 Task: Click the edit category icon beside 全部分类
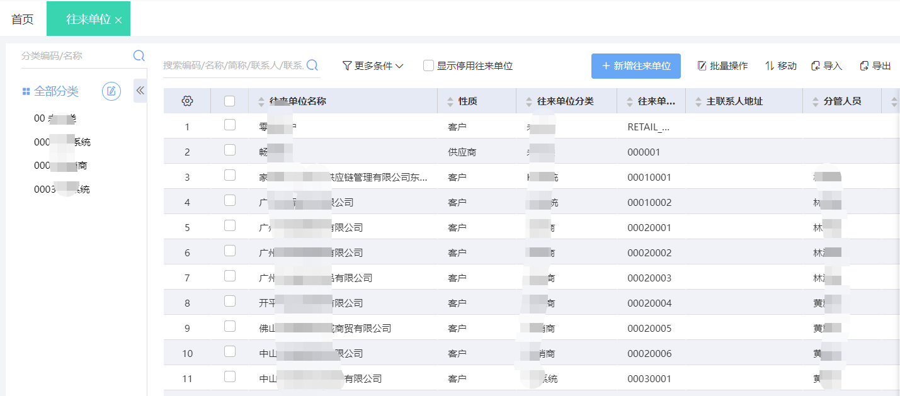coord(111,91)
